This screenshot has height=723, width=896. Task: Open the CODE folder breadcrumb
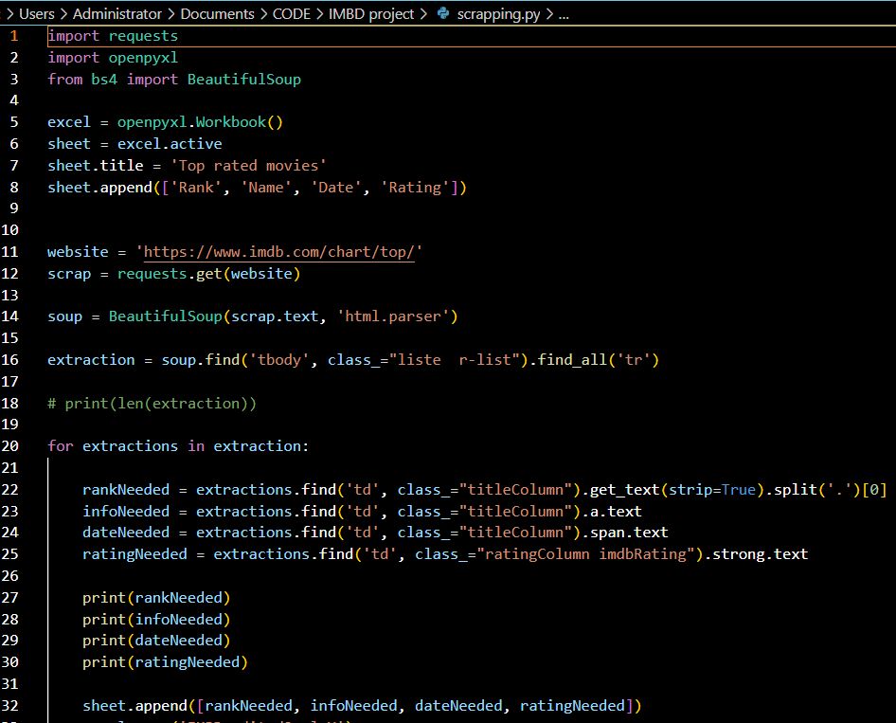tap(292, 13)
